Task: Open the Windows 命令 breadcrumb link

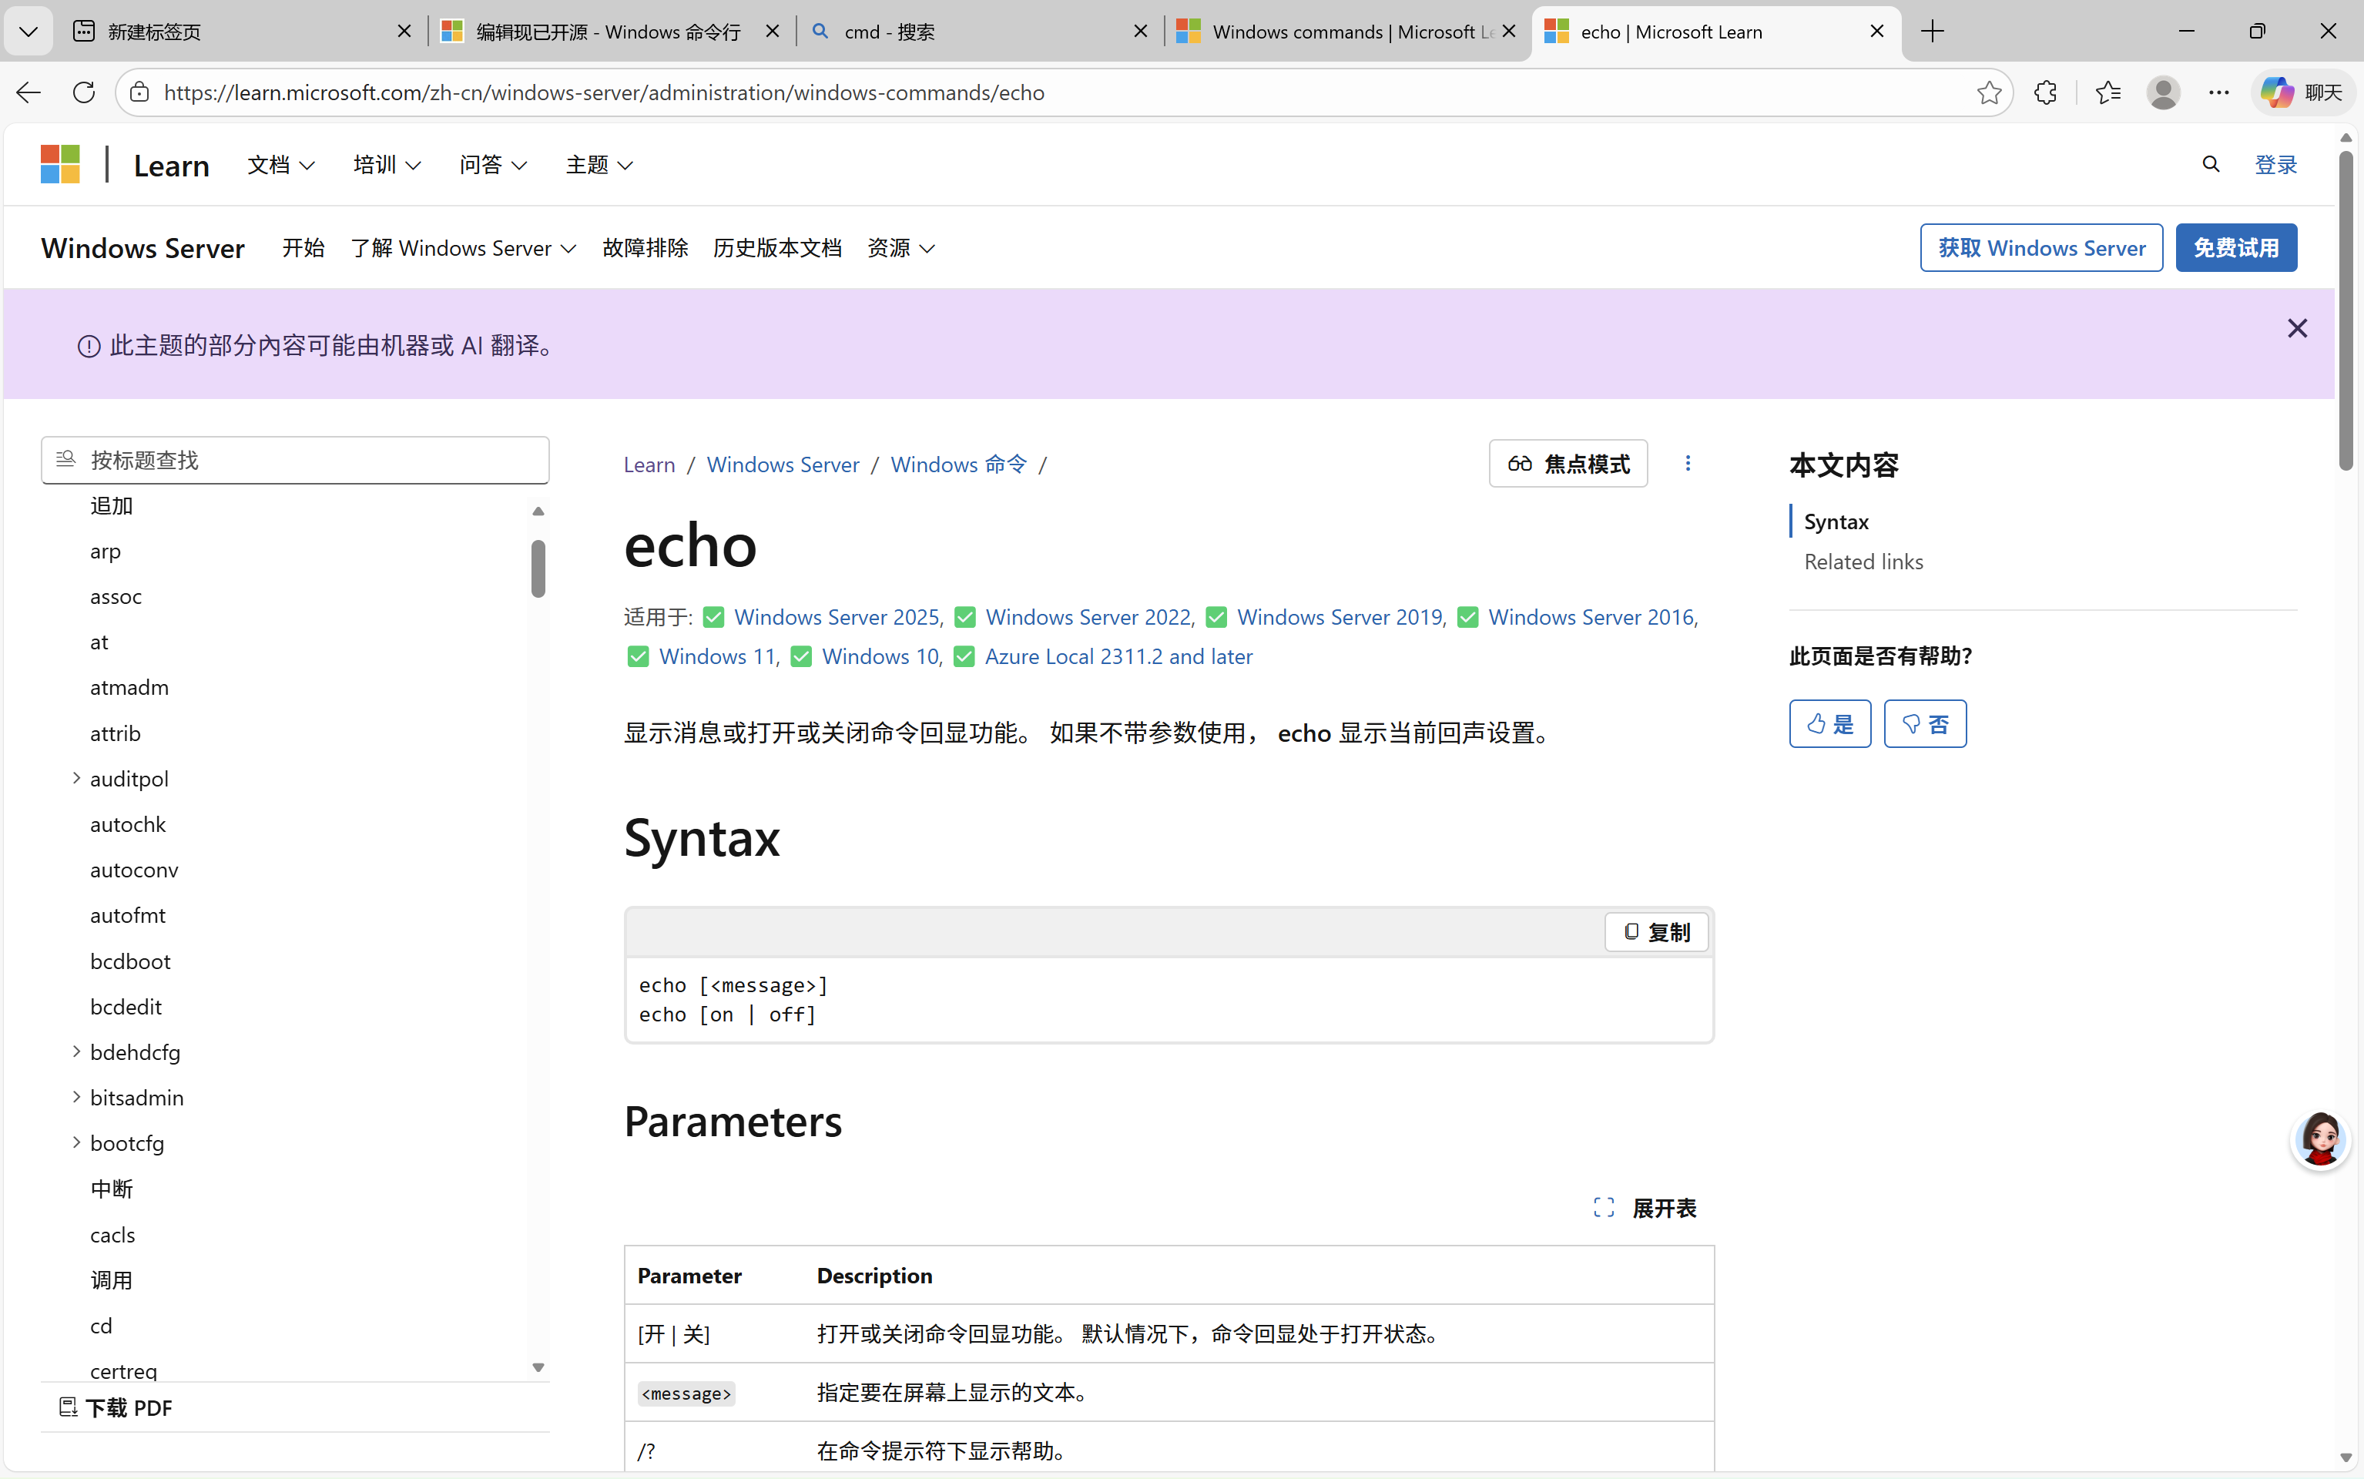Action: point(957,464)
